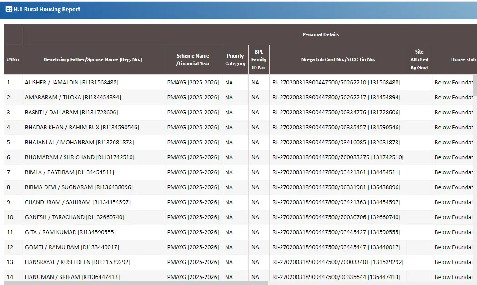Select the BIRMA DEVI / SUGNARAM entry
Image resolution: width=477 pixels, height=285 pixels.
click(x=79, y=187)
